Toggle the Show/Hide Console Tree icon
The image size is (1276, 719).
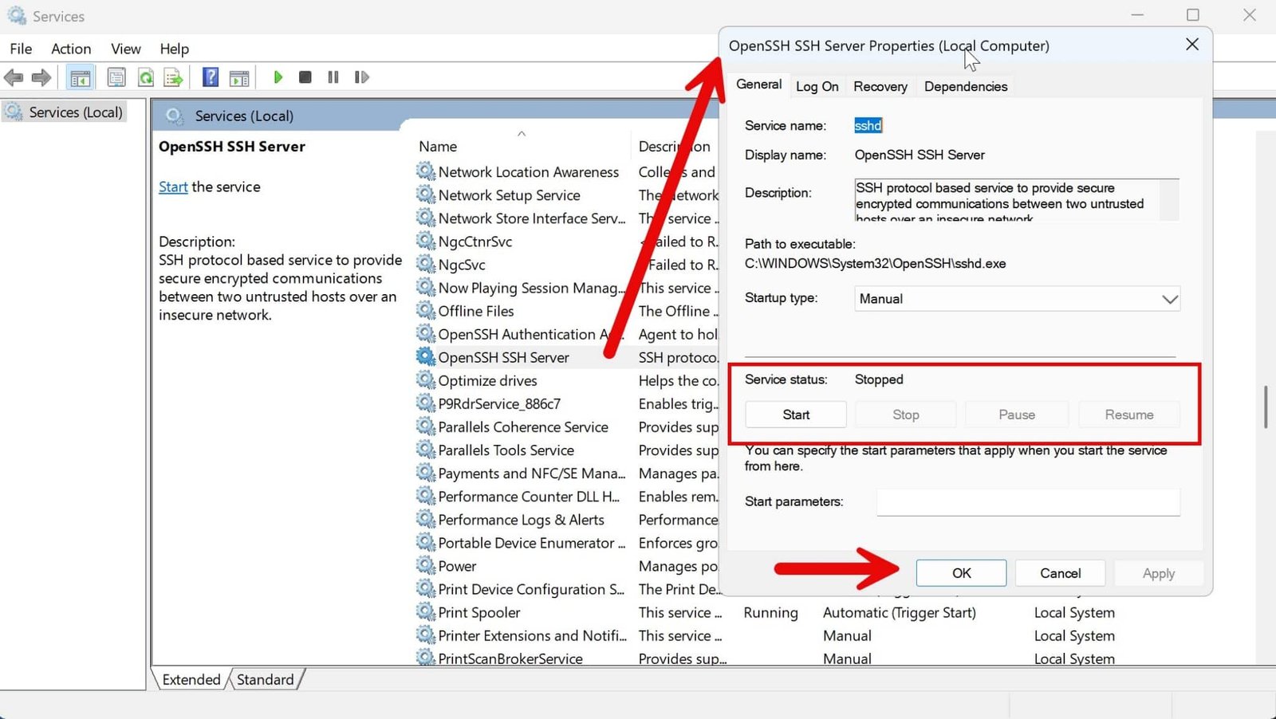(x=80, y=77)
